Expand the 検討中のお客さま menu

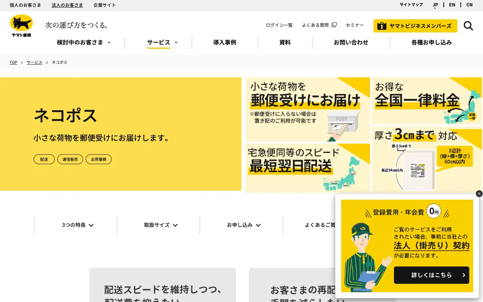[x=84, y=42]
